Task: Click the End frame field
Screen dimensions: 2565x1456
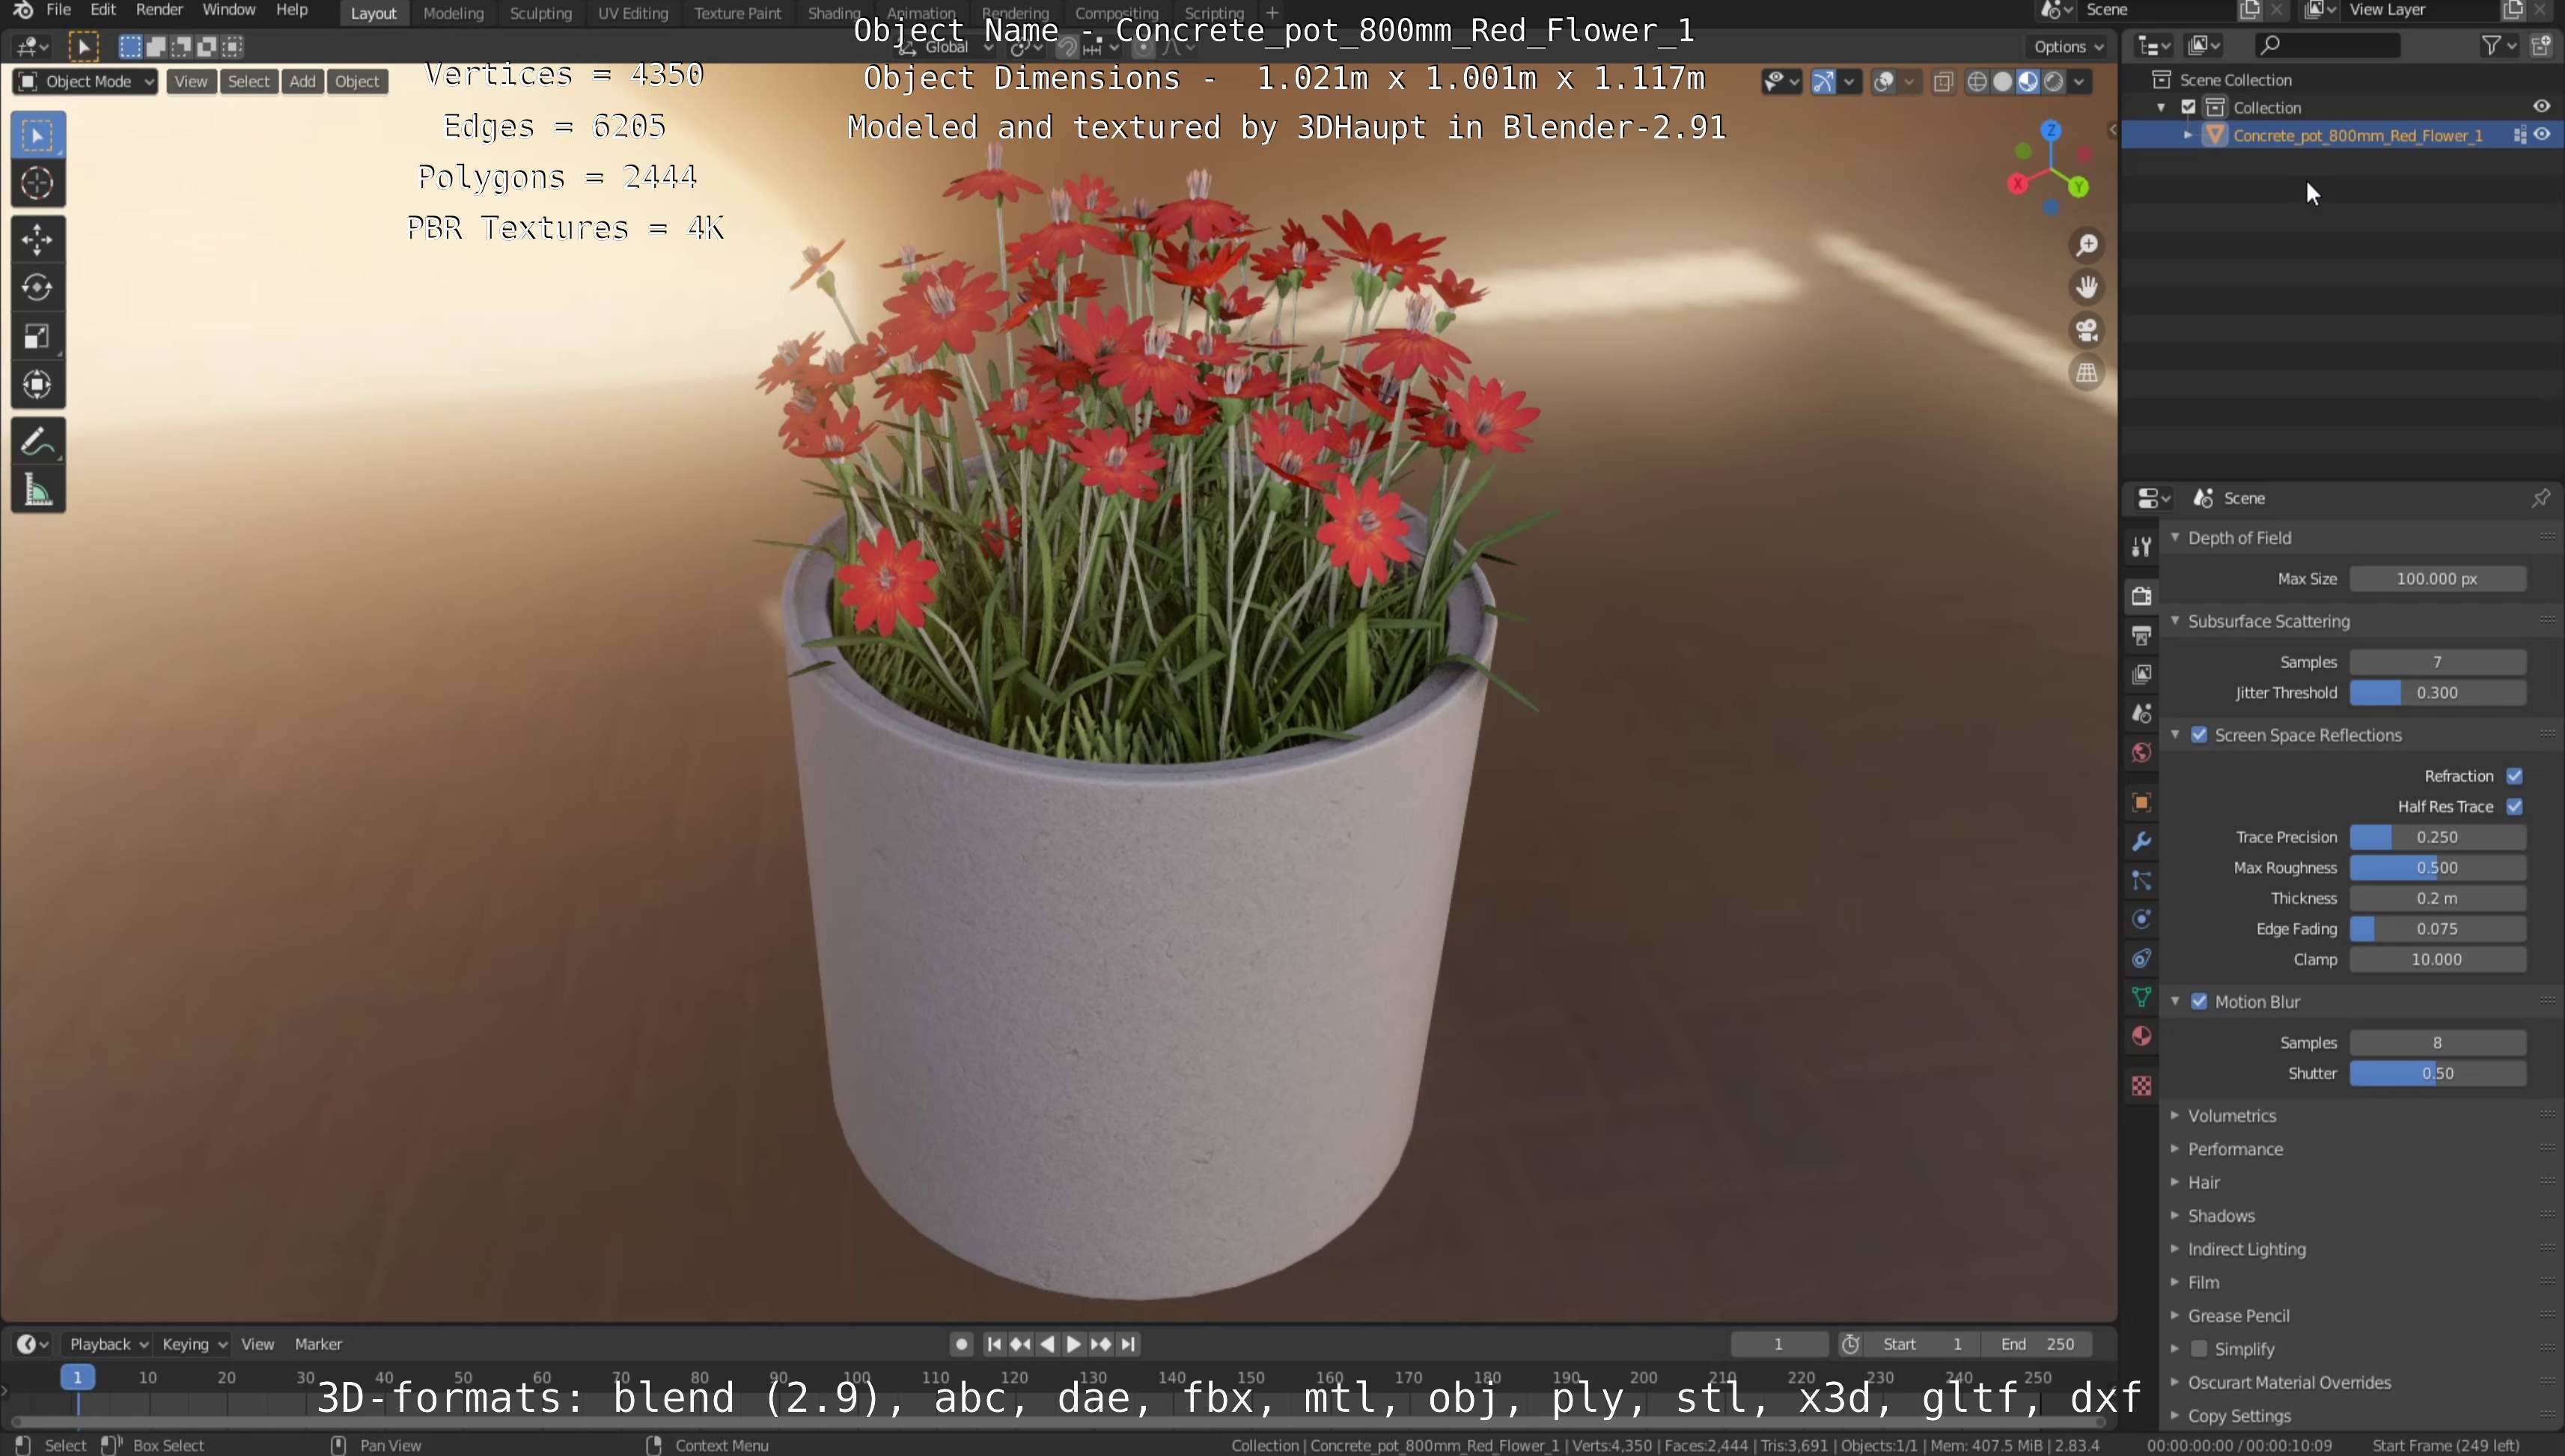Action: [2037, 1344]
